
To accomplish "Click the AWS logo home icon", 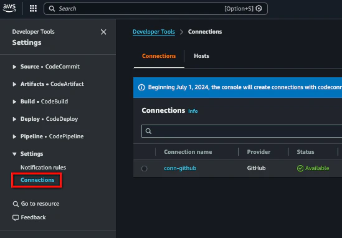I will (x=9, y=8).
